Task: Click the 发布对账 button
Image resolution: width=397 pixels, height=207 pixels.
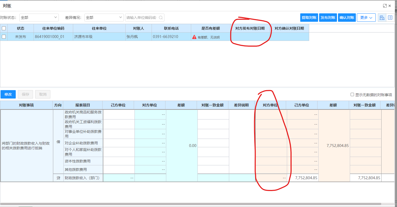Action: point(328,18)
